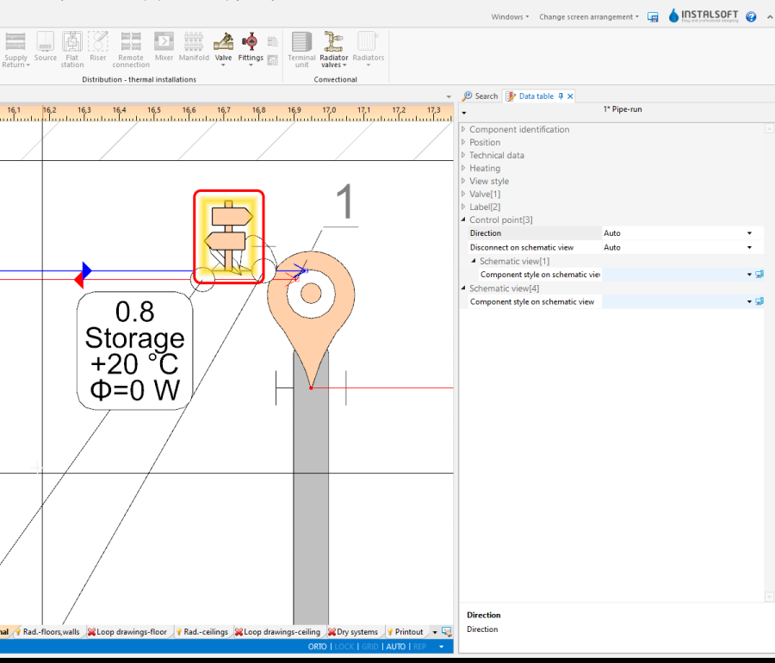Image resolution: width=775 pixels, height=663 pixels.
Task: Open the Schematic view[1] component style dropdown
Action: click(749, 274)
